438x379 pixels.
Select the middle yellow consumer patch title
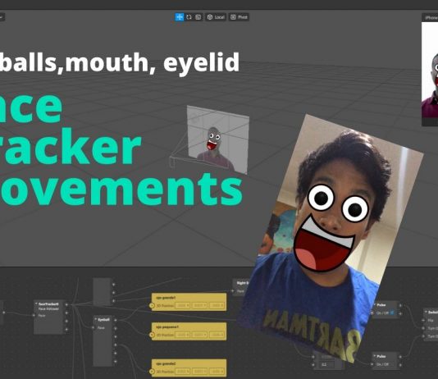pyautogui.click(x=167, y=326)
